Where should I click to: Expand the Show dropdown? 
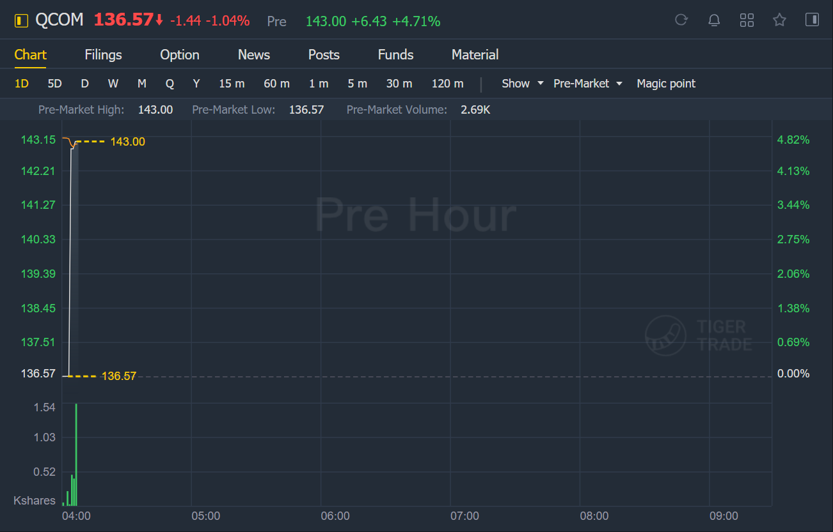(x=523, y=84)
